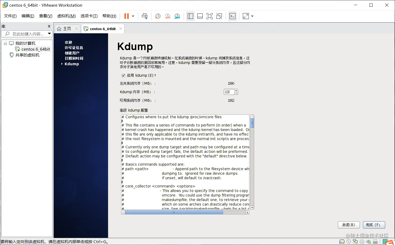This screenshot has width=395, height=245.
Task: Click the library search input field
Action: coord(24,34)
